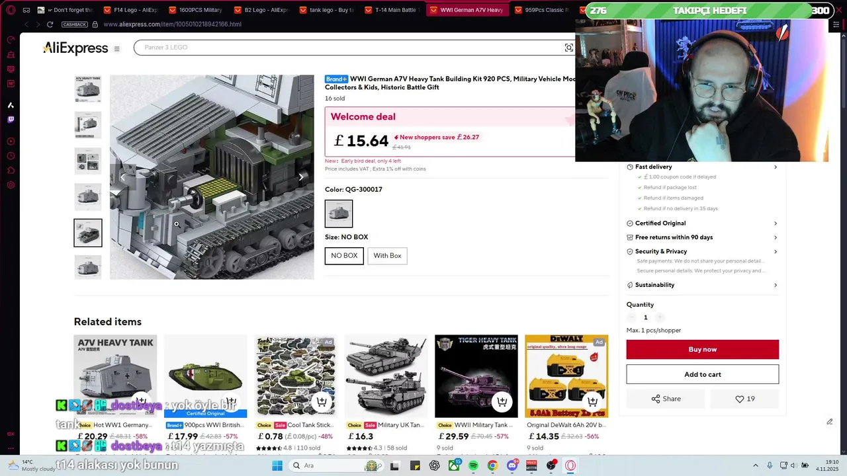The image size is (847, 476).
Task: Click the Share button
Action: coord(666,399)
